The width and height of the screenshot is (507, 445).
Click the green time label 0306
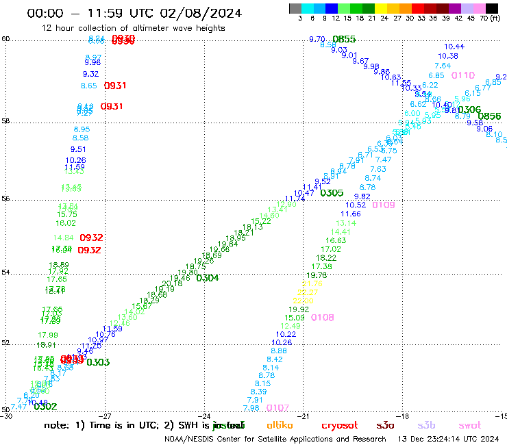click(469, 110)
